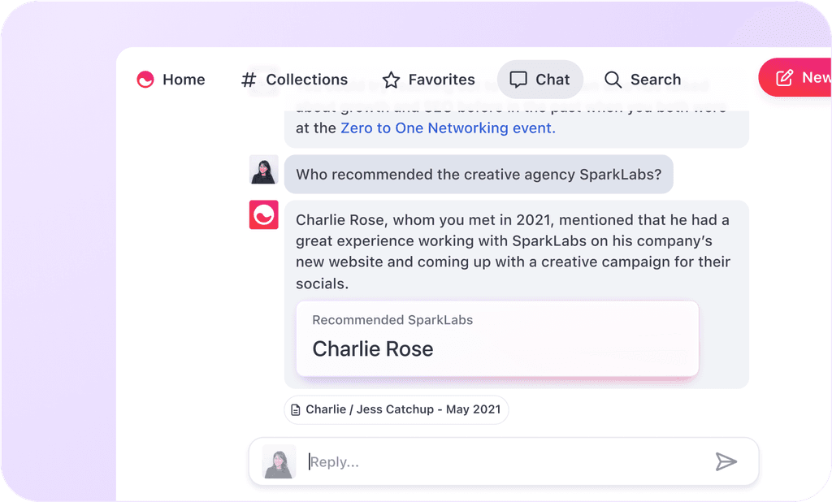Screen dimensions: 832x502
Task: Send the reply using the paper plane icon
Action: click(x=728, y=461)
